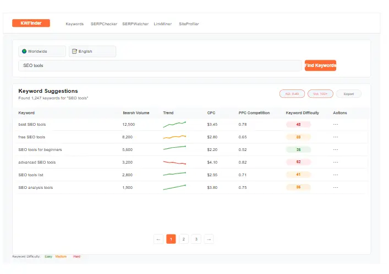Open the Worldwide location dropdown
Viewport: 389px width, 274px height.
pyautogui.click(x=42, y=51)
